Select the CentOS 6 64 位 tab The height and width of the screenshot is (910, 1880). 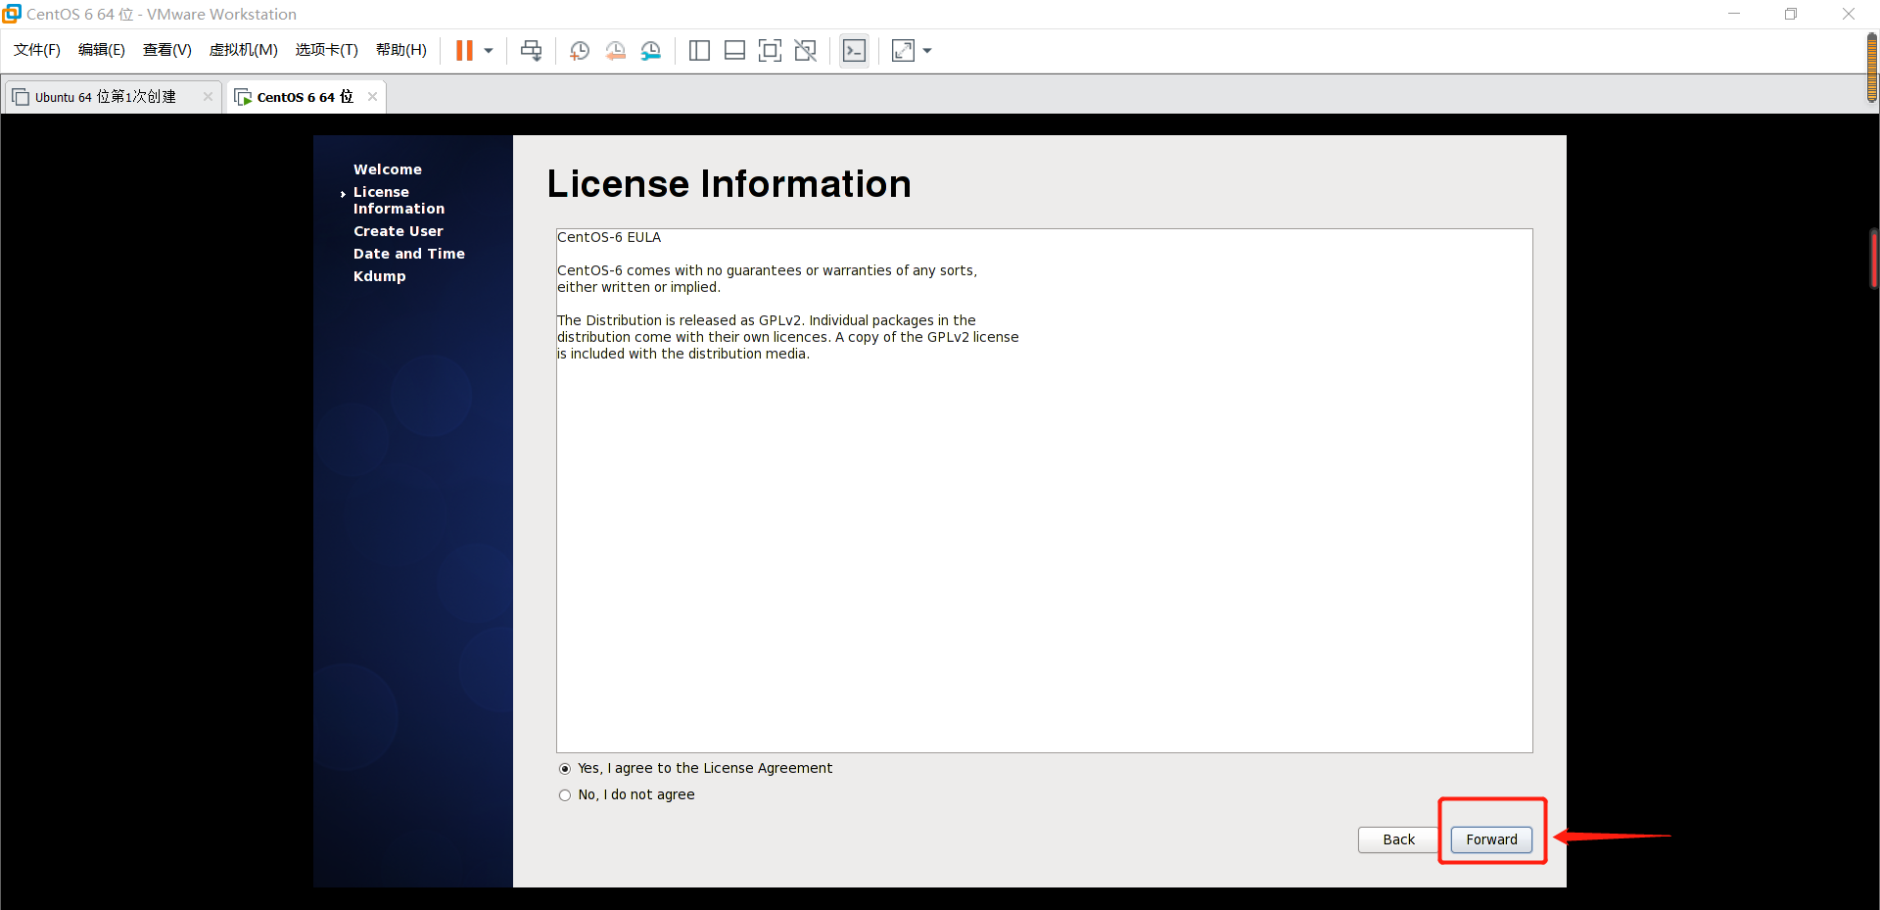coord(305,97)
